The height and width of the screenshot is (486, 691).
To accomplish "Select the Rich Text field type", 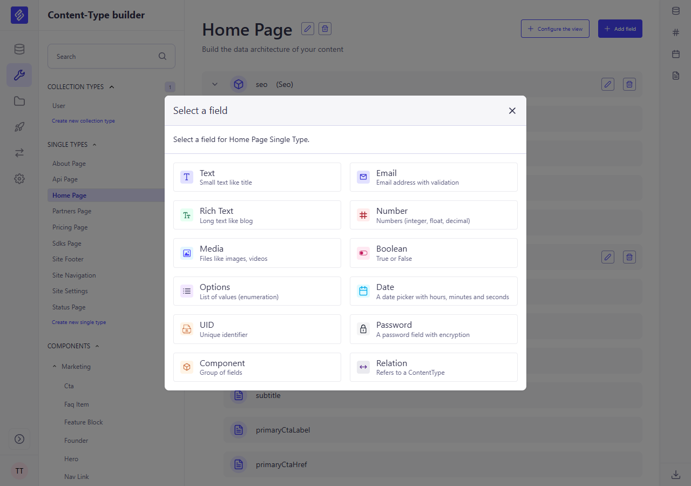I will tap(257, 215).
